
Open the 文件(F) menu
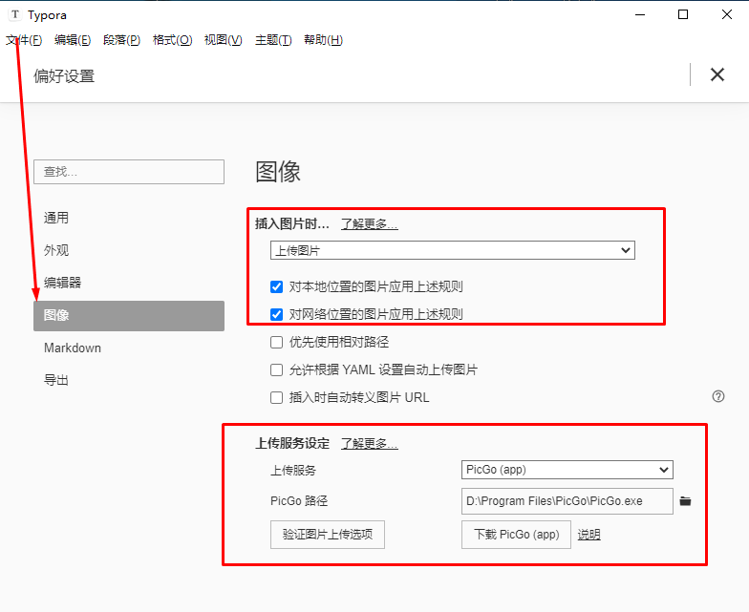tap(24, 40)
